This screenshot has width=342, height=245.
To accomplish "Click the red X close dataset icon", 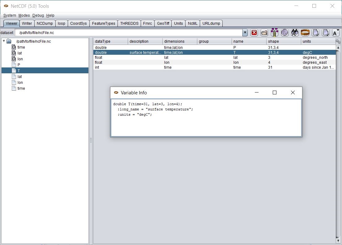I will (x=254, y=32).
